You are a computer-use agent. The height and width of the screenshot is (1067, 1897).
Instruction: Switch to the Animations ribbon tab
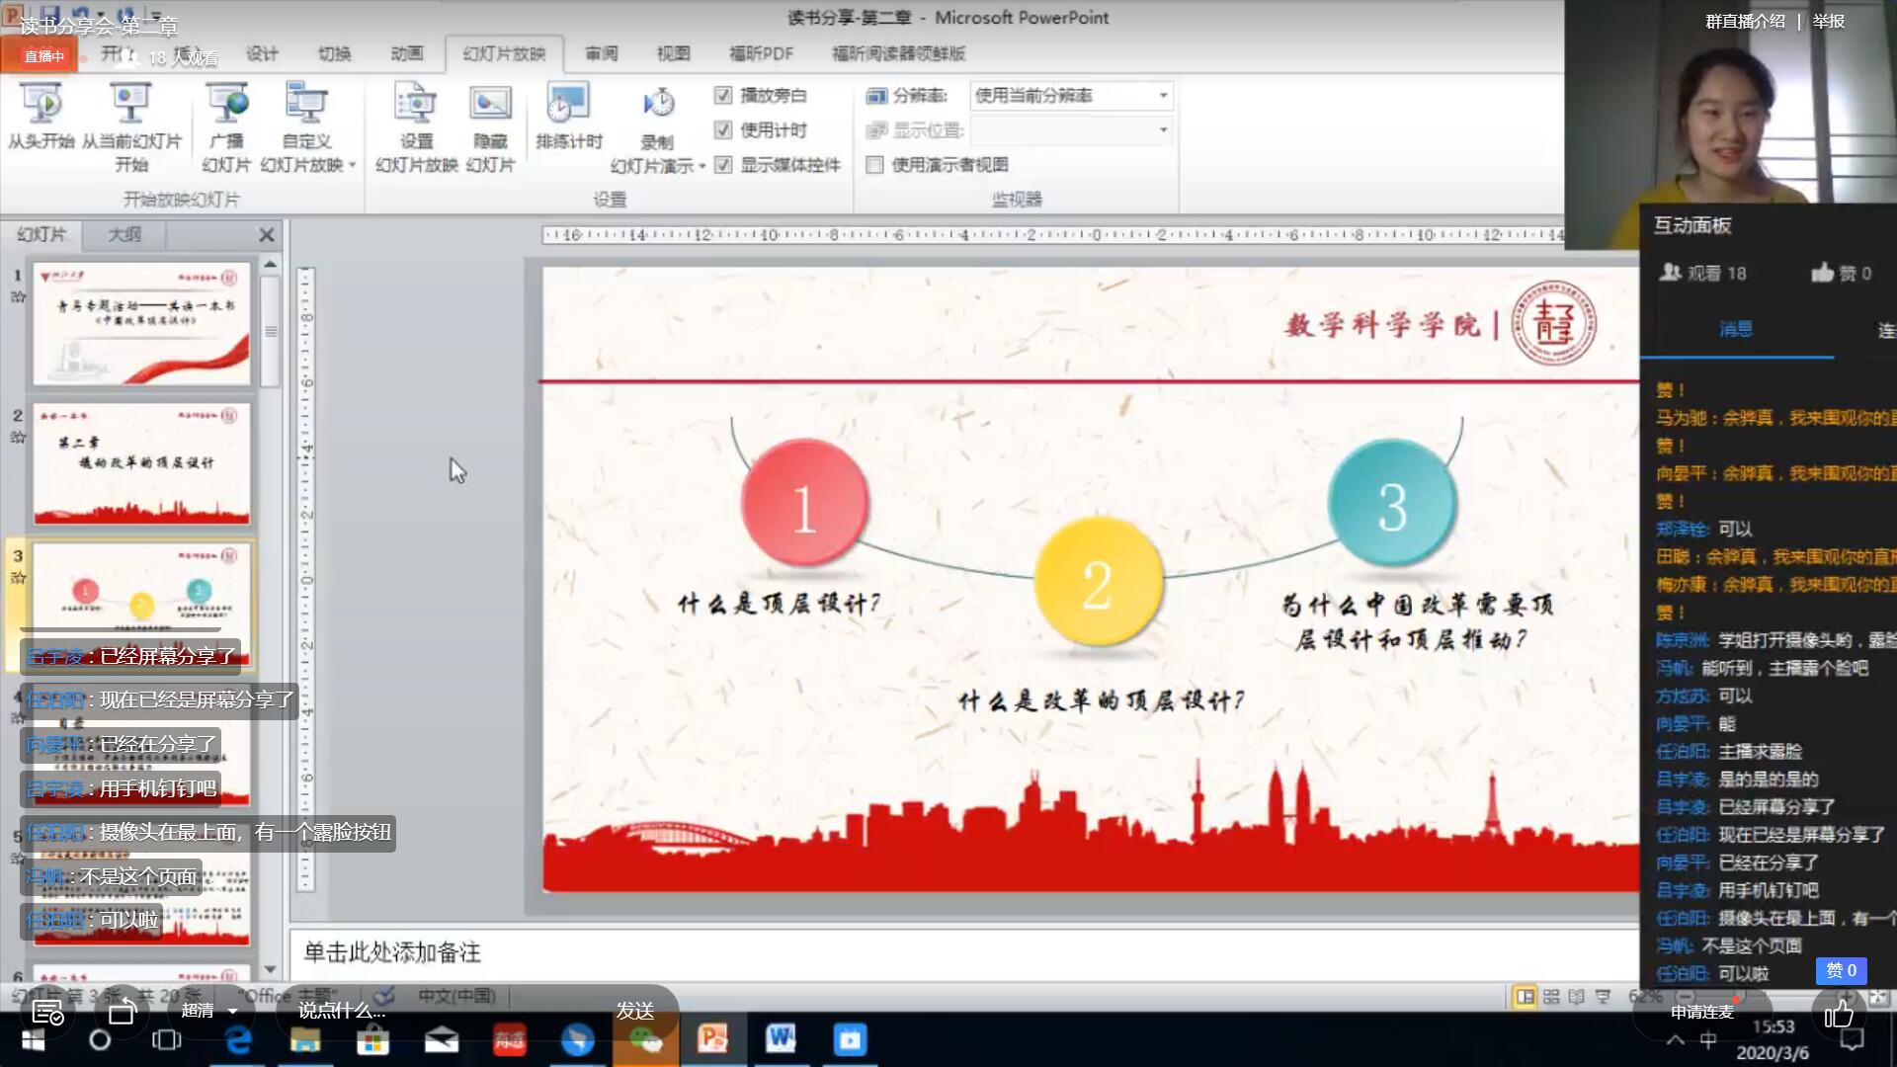pyautogui.click(x=406, y=53)
